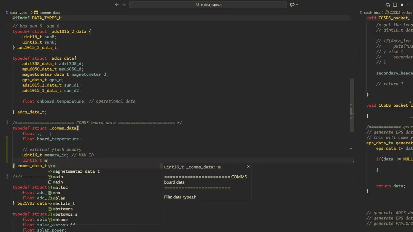The width and height of the screenshot is (413, 232).
Task: Click the C file icon of data_types.h breadcrumb
Action: [x=7, y=13]
